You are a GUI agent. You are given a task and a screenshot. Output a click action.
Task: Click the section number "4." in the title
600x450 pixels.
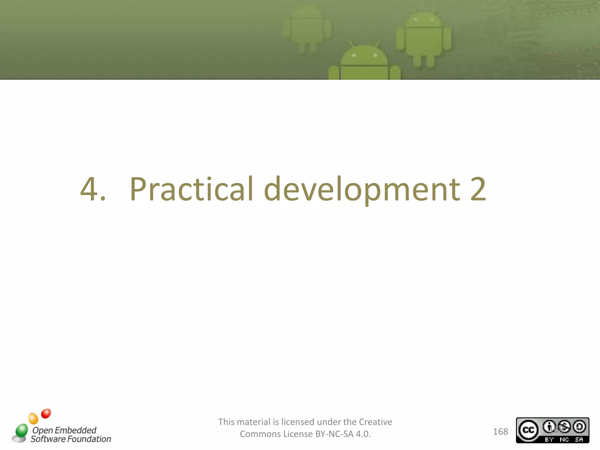[93, 189]
